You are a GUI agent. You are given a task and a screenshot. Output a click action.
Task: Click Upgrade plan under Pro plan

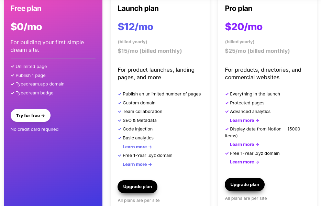pos(245,184)
